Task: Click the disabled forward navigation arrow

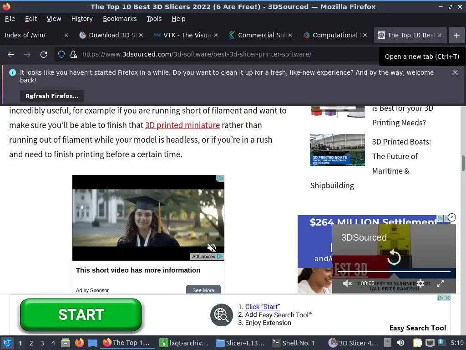Action: [27, 55]
